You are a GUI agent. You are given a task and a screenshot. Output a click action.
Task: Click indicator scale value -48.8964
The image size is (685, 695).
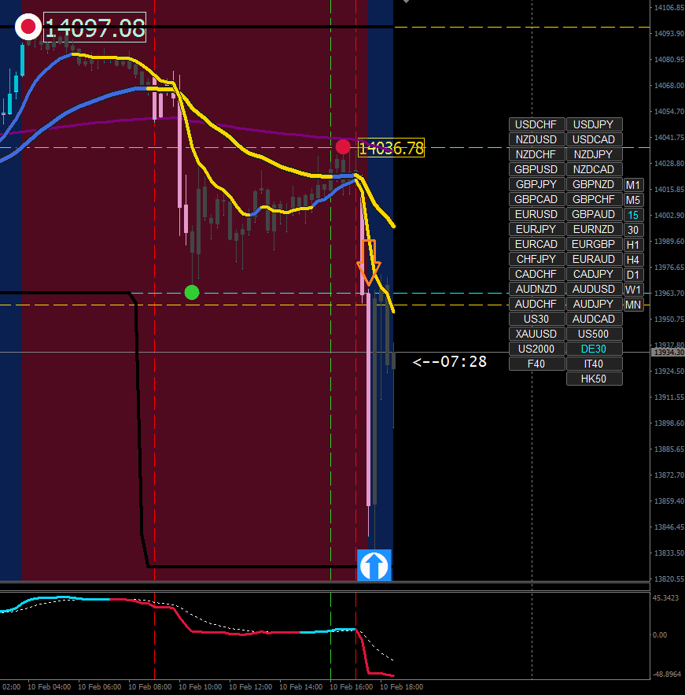[x=666, y=675]
